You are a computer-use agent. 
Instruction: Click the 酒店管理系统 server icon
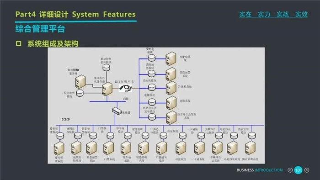(x=250, y=148)
